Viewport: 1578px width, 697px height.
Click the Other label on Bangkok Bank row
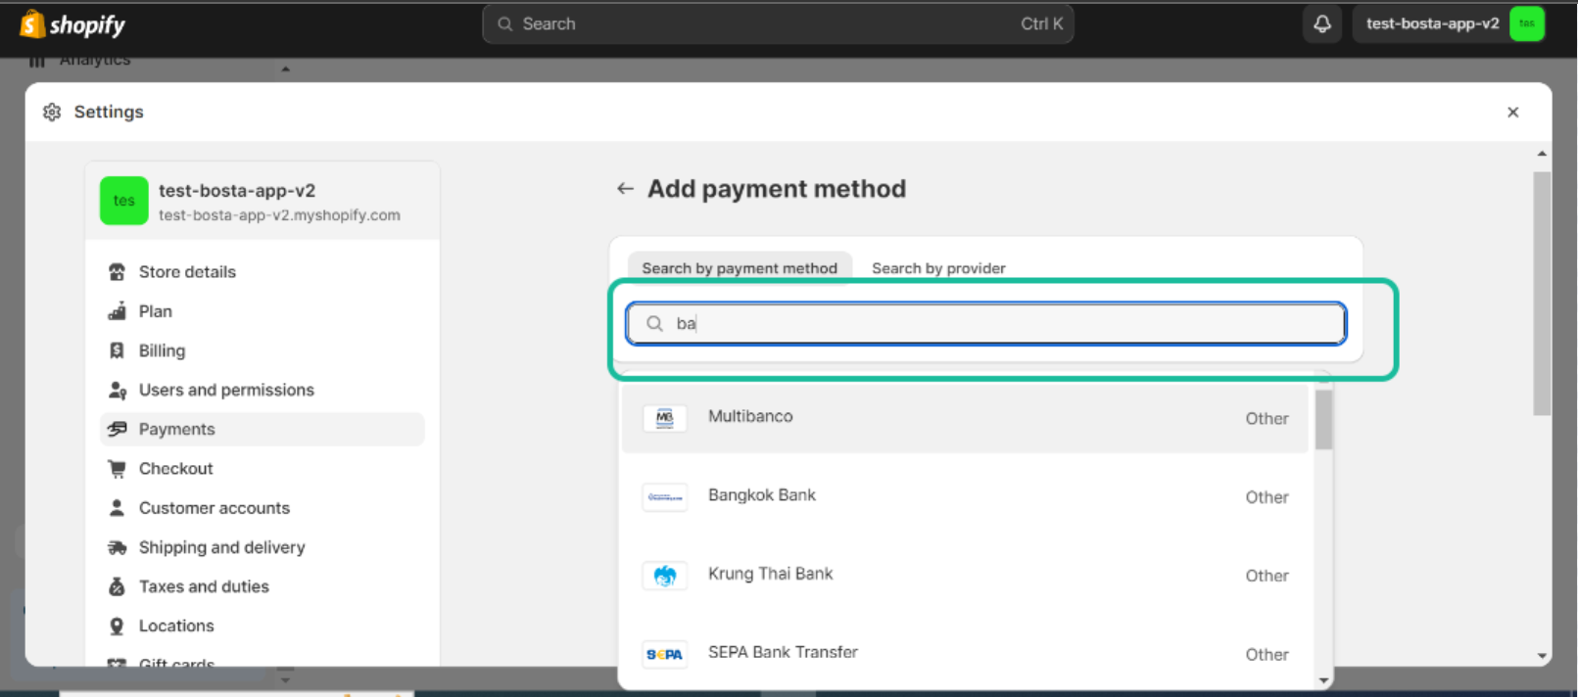click(x=1267, y=497)
